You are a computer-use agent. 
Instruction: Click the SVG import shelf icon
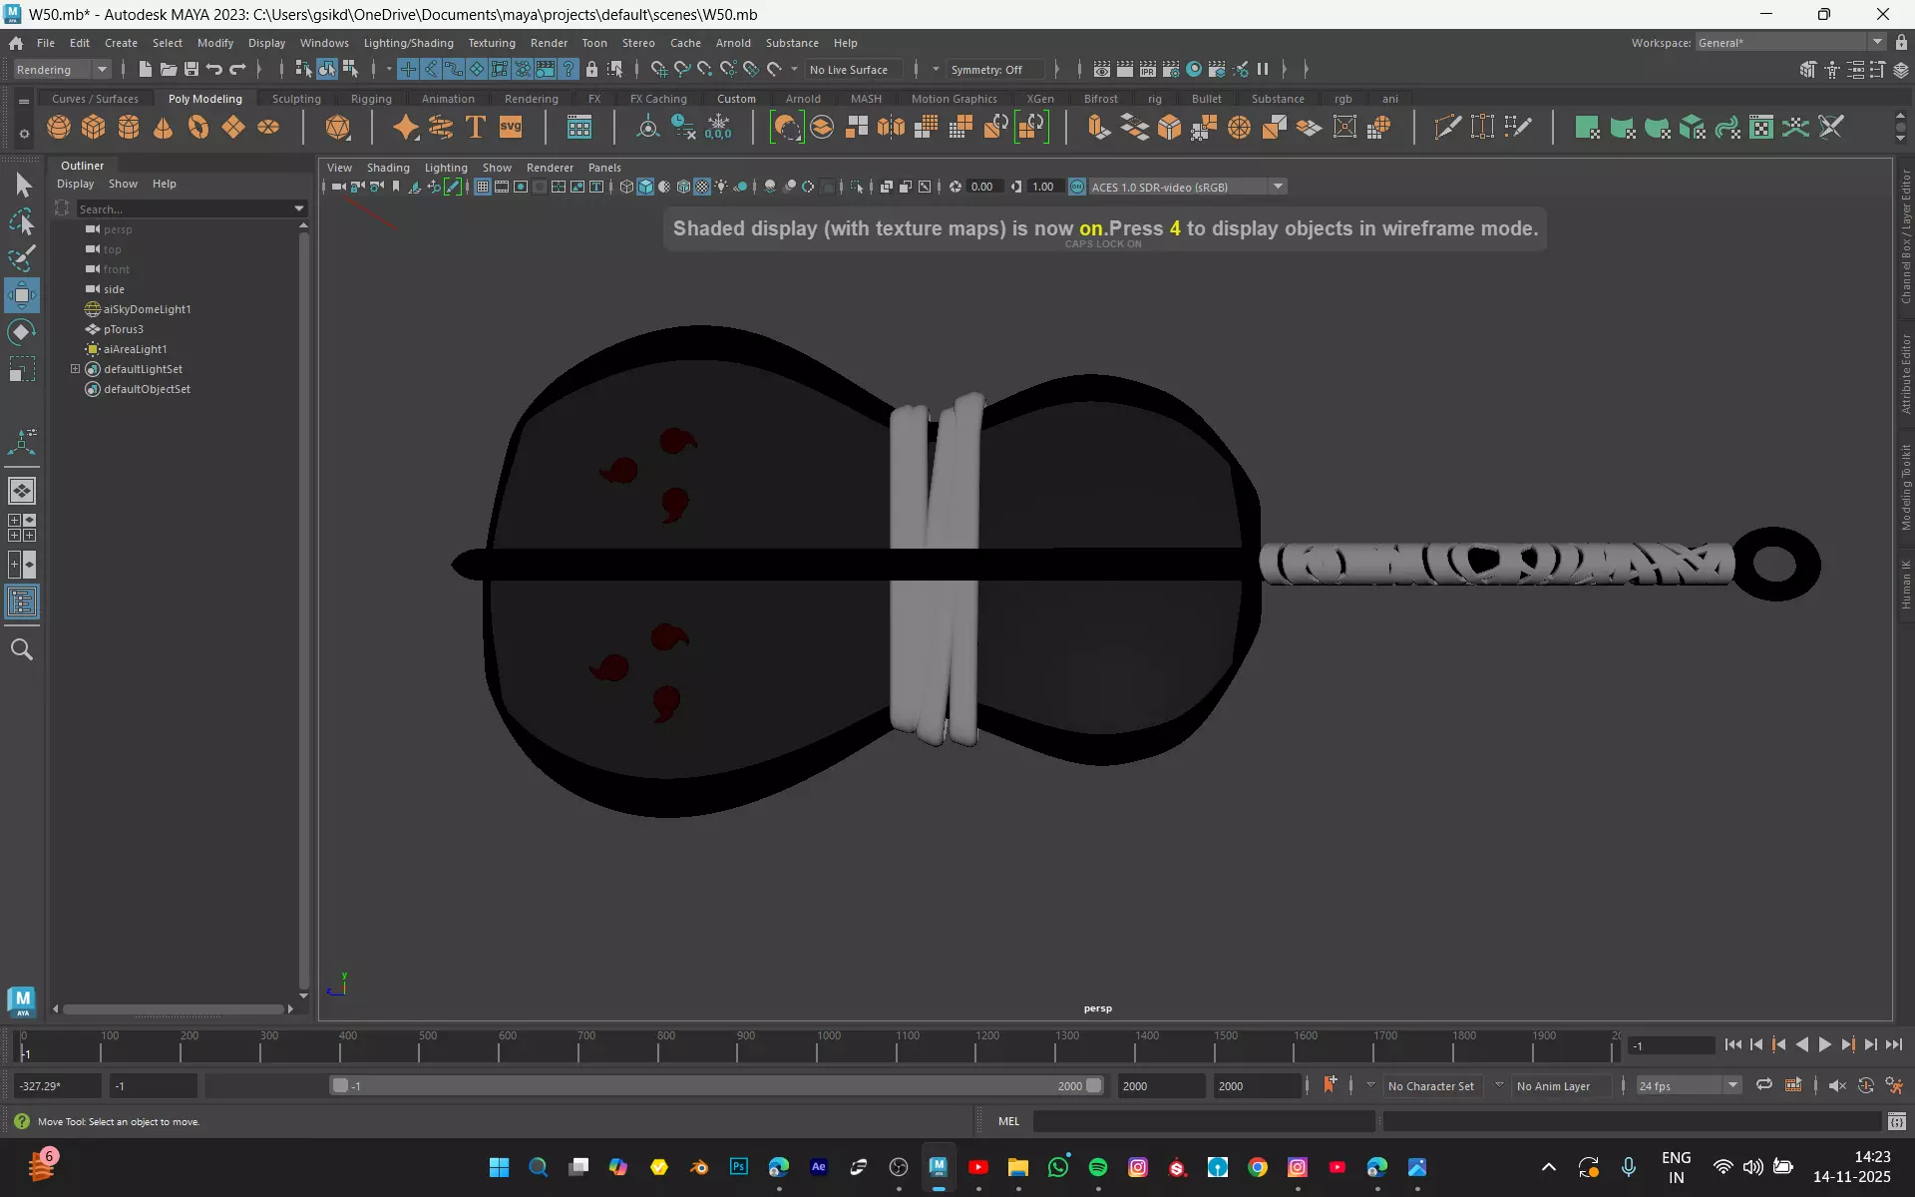(x=511, y=128)
